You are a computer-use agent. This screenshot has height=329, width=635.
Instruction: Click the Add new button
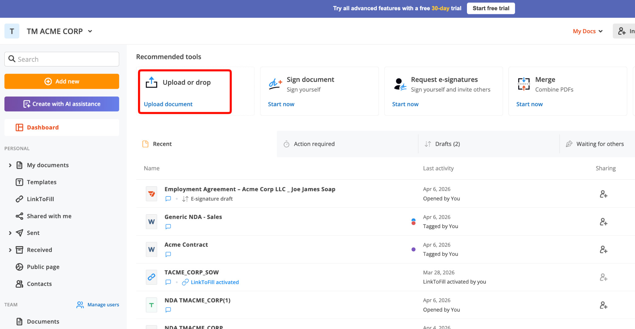62,81
